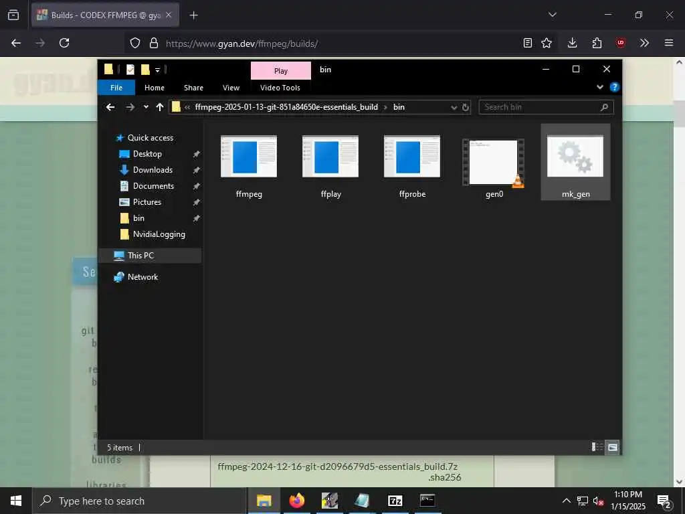Open pinned bin folder in navigation pane
Image resolution: width=685 pixels, height=514 pixels.
pyautogui.click(x=138, y=218)
